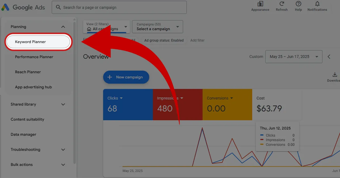Click Add filter
Screen dimensions: 340x178
pyautogui.click(x=197, y=40)
